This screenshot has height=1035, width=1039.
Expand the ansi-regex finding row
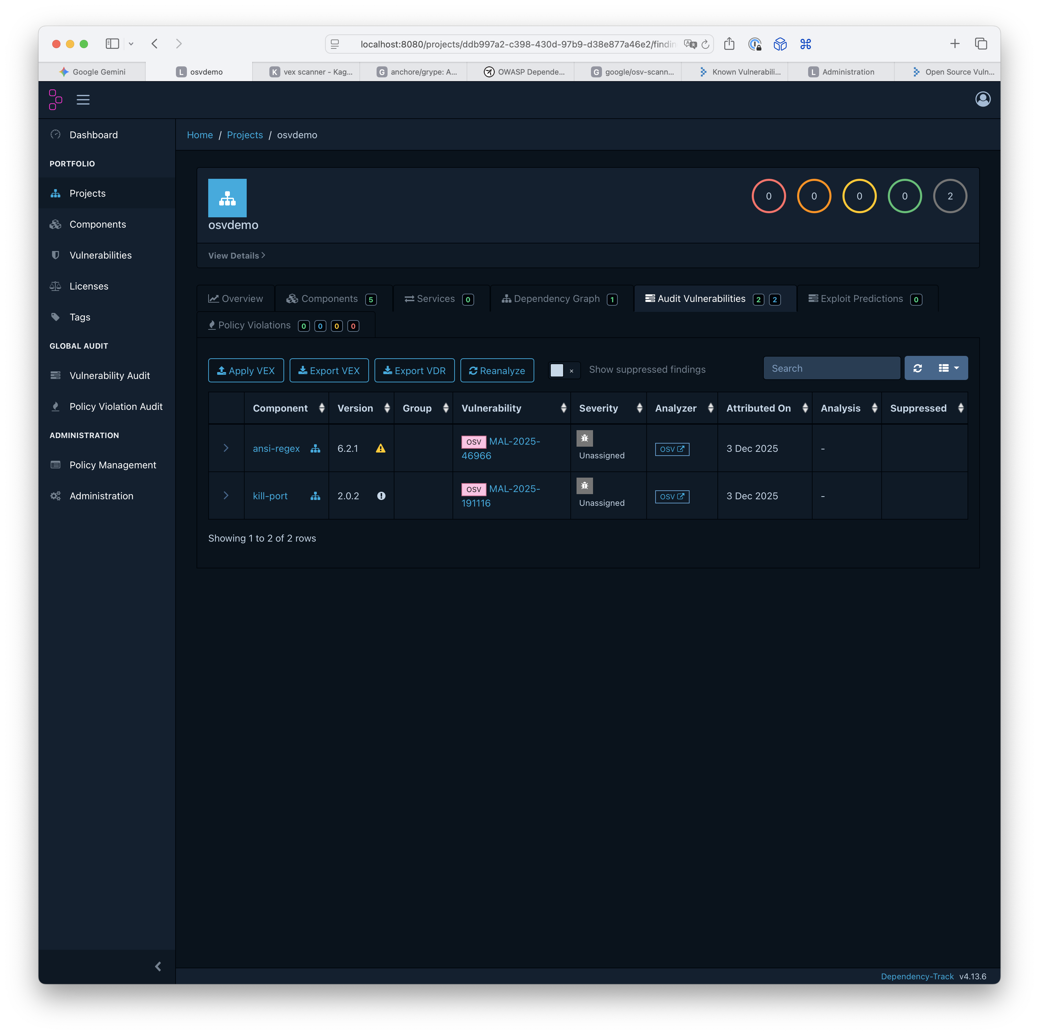click(x=226, y=448)
